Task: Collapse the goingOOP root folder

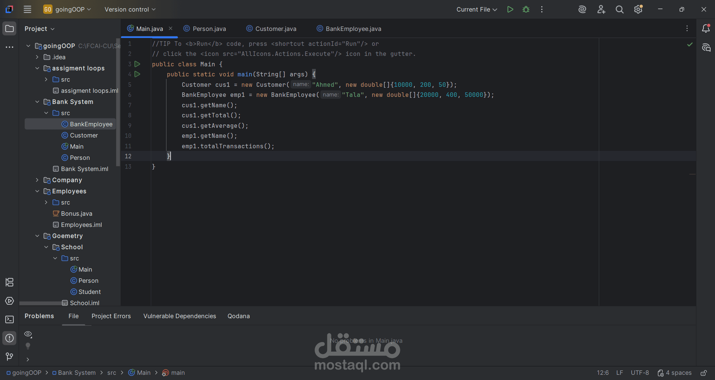Action: pyautogui.click(x=28, y=46)
